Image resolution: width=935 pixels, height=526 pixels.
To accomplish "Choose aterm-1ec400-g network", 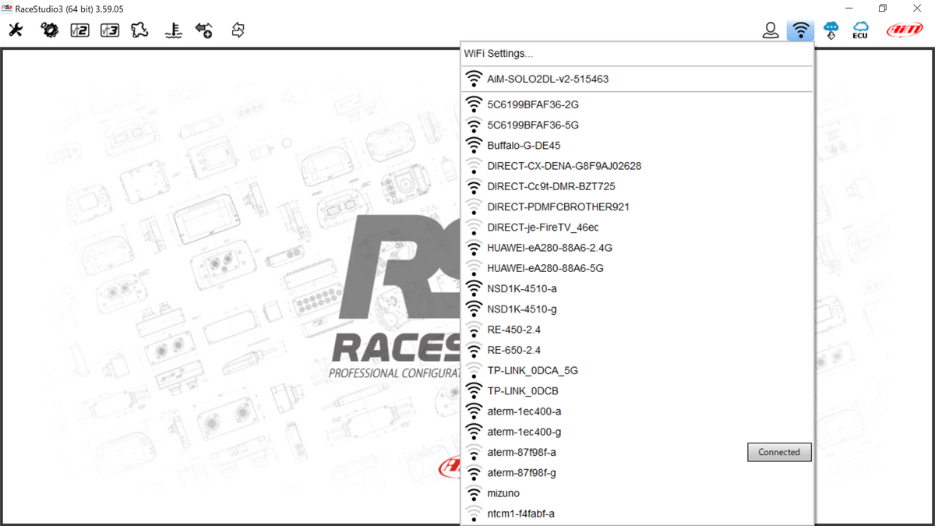I will point(637,432).
